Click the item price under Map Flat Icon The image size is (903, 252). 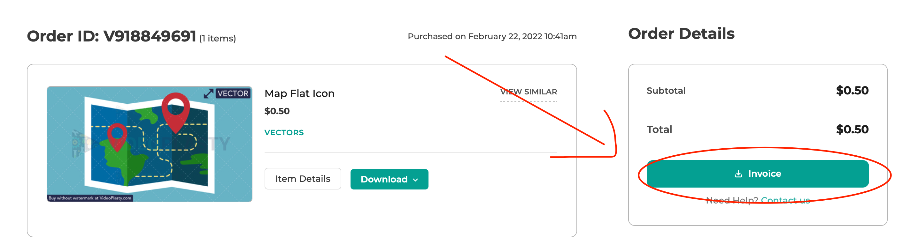pos(277,111)
